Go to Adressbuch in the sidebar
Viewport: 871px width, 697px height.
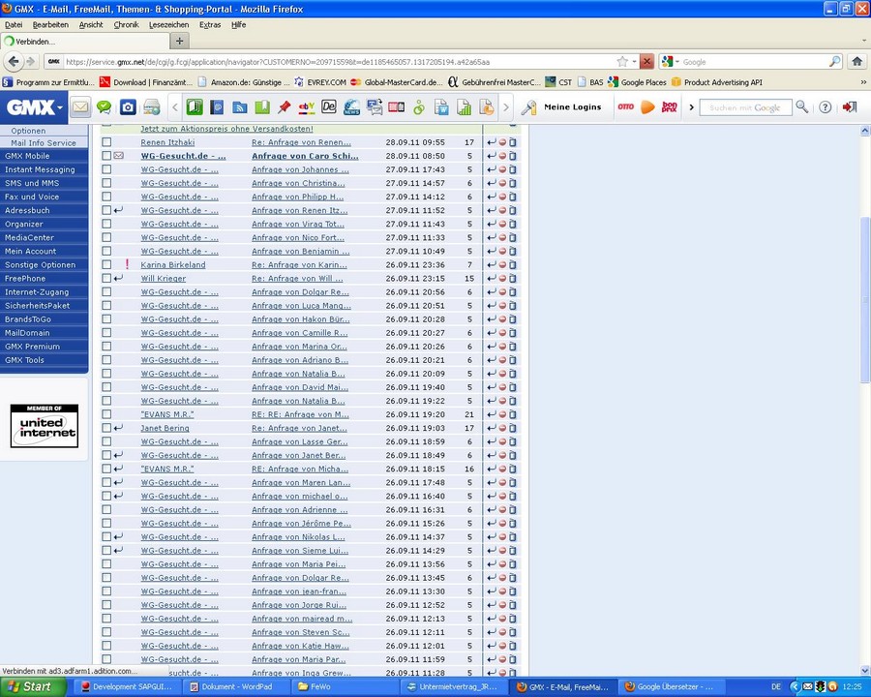[27, 210]
